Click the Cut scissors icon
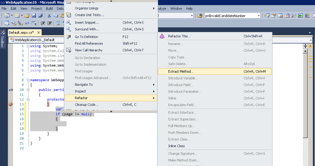This screenshot has width=315, height=166. 49,16
